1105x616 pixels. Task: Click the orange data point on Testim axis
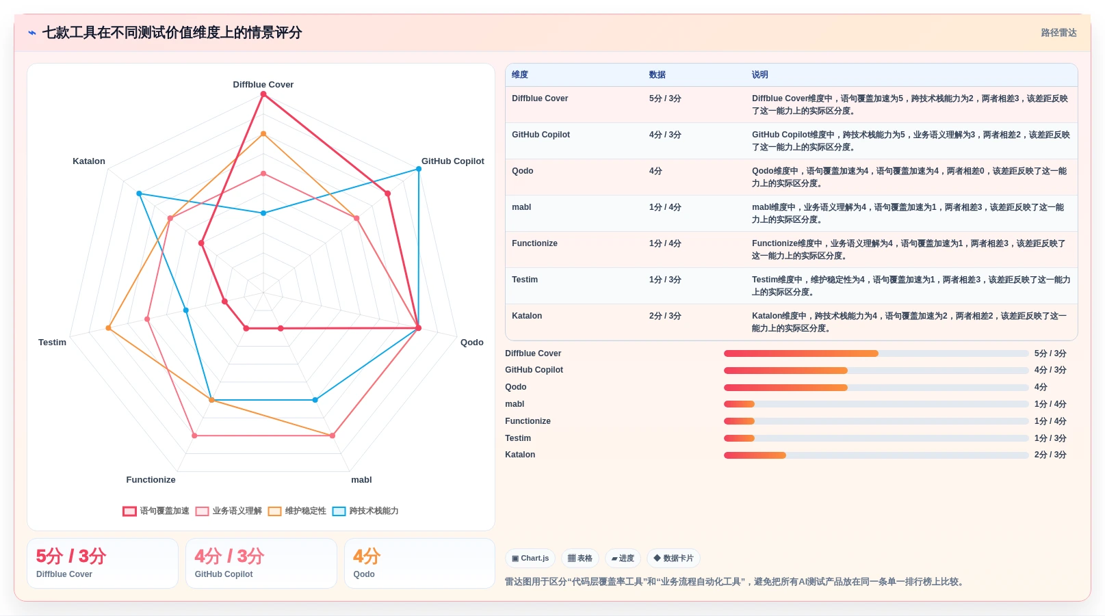coord(108,329)
